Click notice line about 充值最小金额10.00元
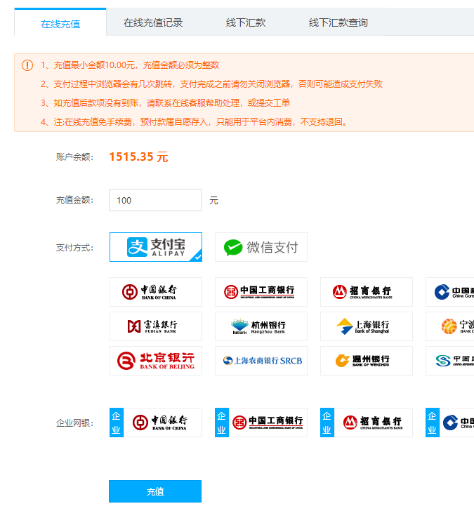Viewport: 474px width, 525px height. click(x=130, y=65)
